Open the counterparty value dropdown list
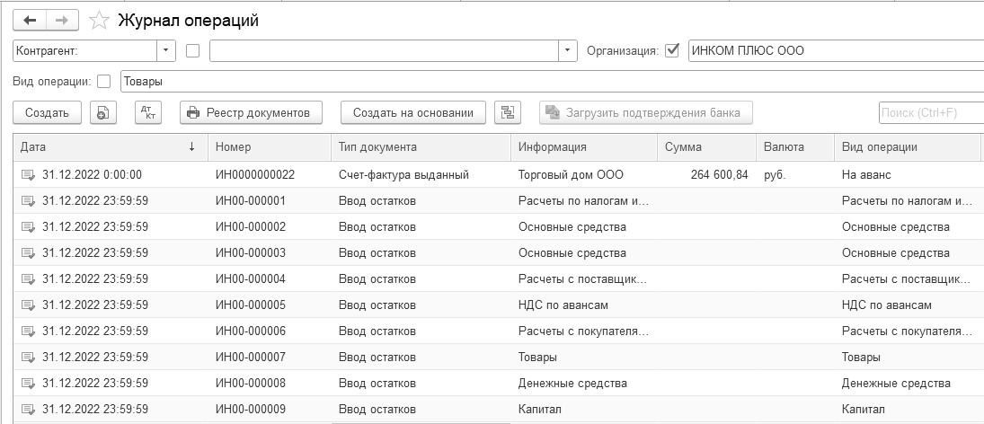The width and height of the screenshot is (984, 424). pyautogui.click(x=568, y=50)
